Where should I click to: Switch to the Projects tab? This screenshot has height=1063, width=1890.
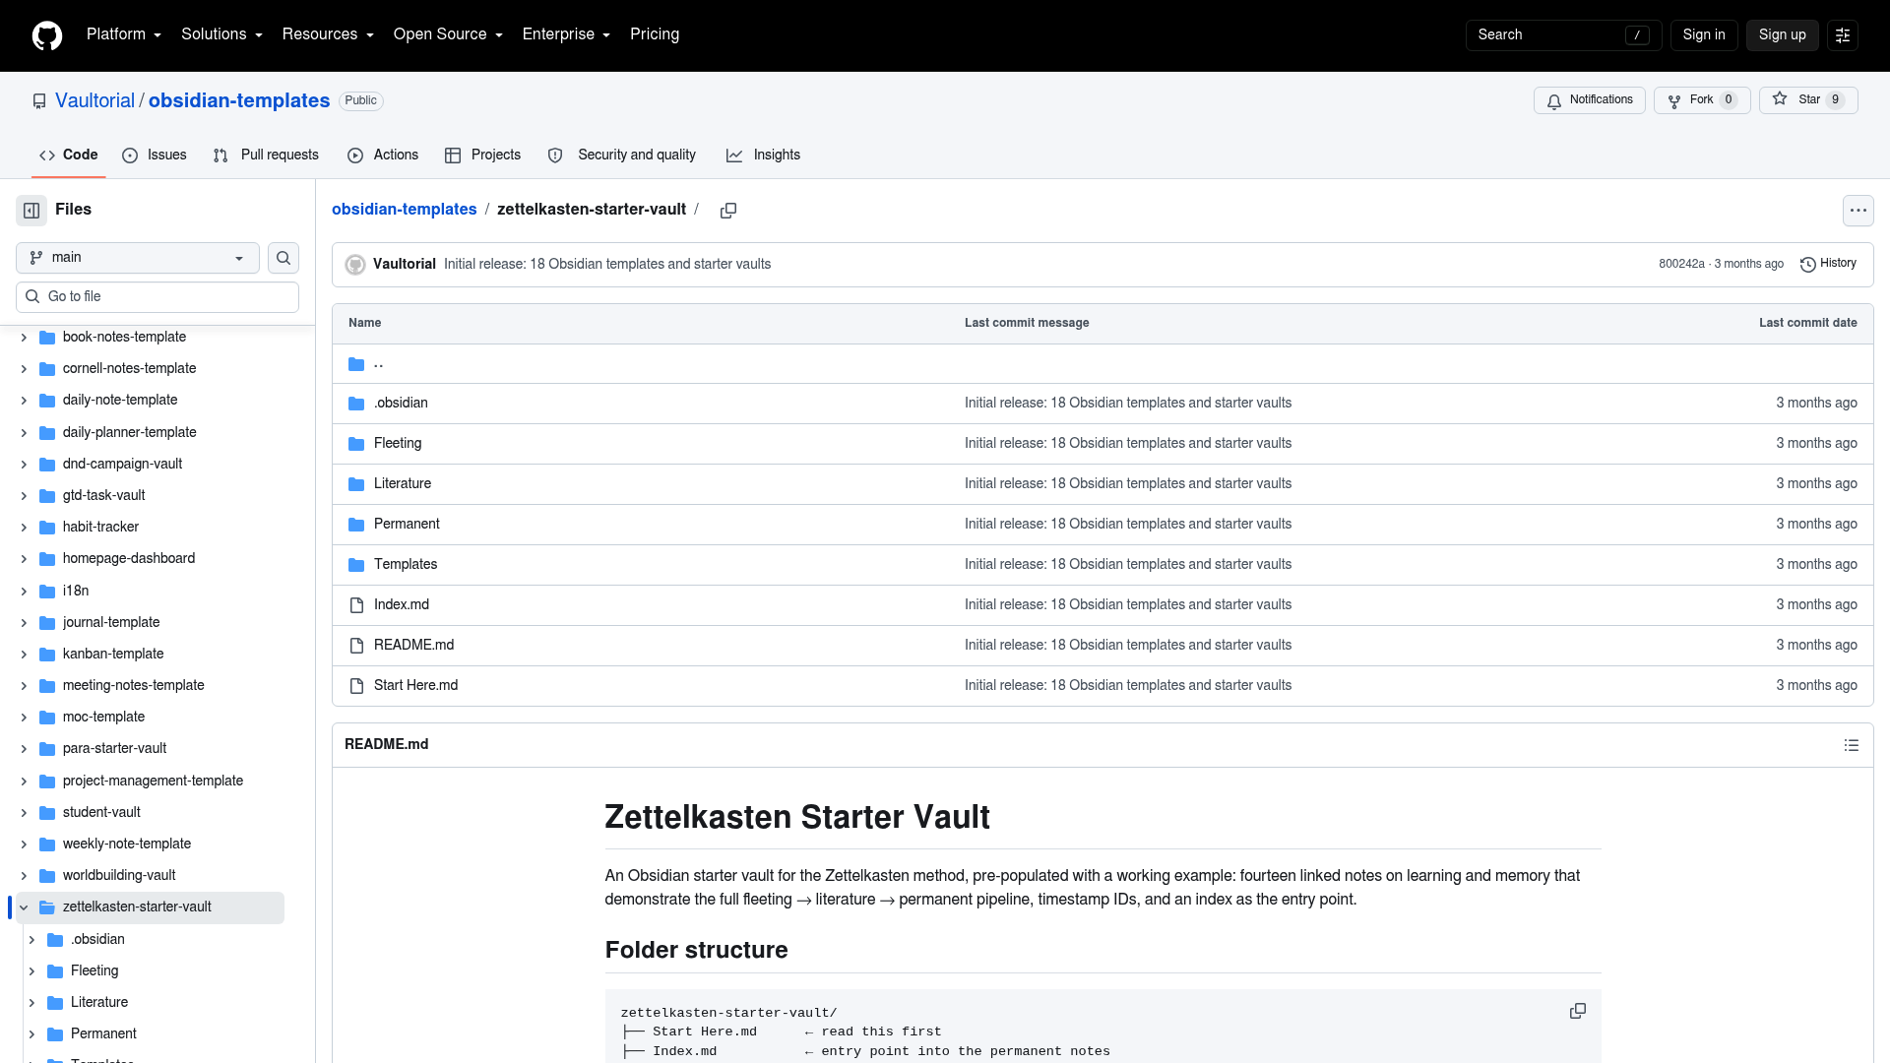click(x=482, y=156)
